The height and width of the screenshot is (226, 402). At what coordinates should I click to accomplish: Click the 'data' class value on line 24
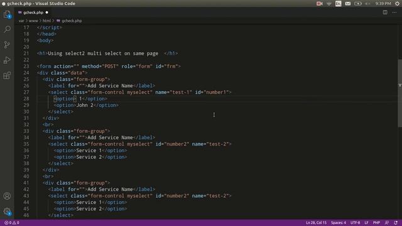click(76, 73)
